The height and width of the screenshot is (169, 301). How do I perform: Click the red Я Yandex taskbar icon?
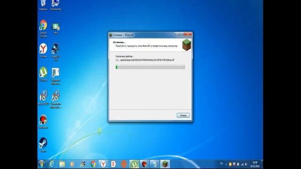coord(113,164)
